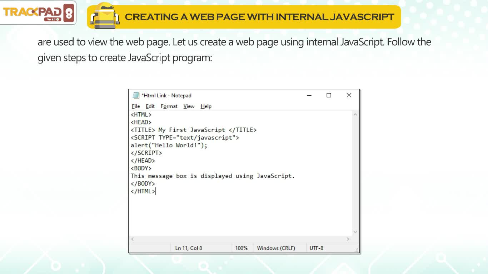Viewport: 488px width, 274px height.
Task: Click the 100% zoom status entry
Action: (x=241, y=248)
